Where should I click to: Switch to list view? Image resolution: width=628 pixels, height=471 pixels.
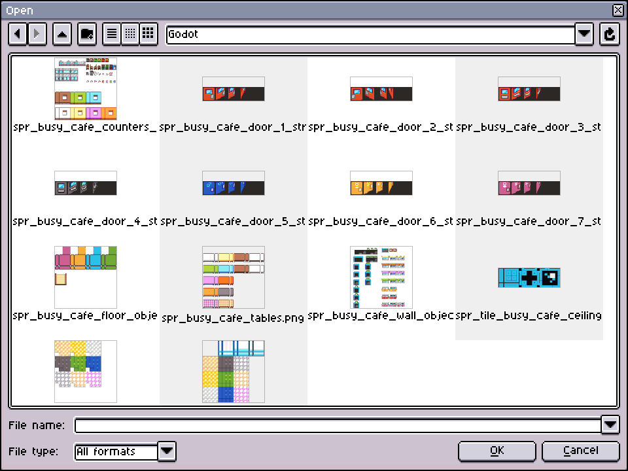coord(112,34)
